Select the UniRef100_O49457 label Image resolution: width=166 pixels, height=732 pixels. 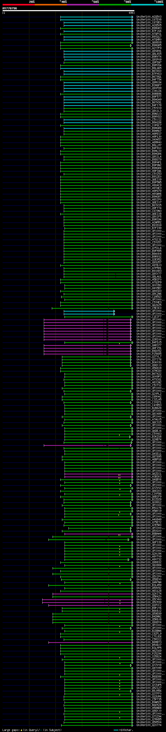149,139
